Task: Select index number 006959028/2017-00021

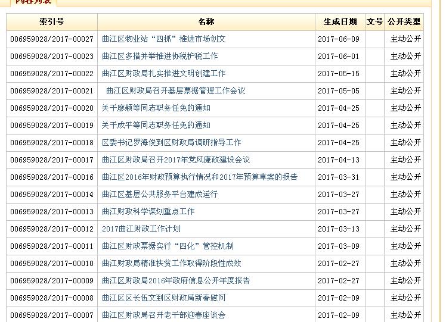Action: 52,91
